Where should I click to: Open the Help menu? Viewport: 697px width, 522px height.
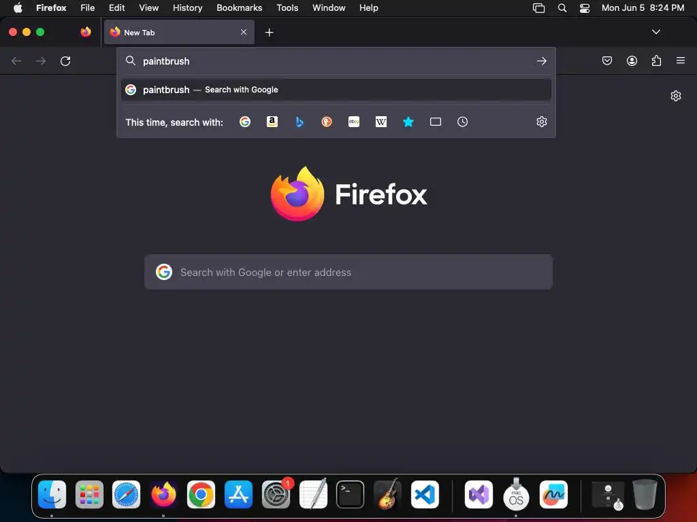coord(368,7)
